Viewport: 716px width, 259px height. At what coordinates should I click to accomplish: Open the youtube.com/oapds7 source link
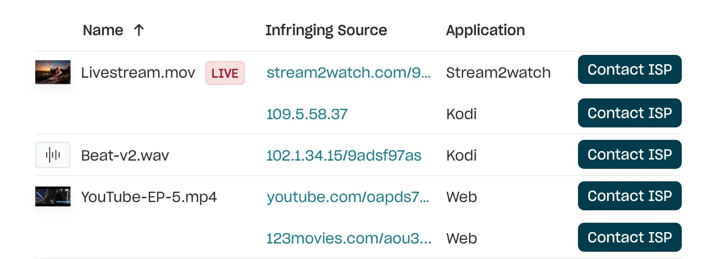348,197
